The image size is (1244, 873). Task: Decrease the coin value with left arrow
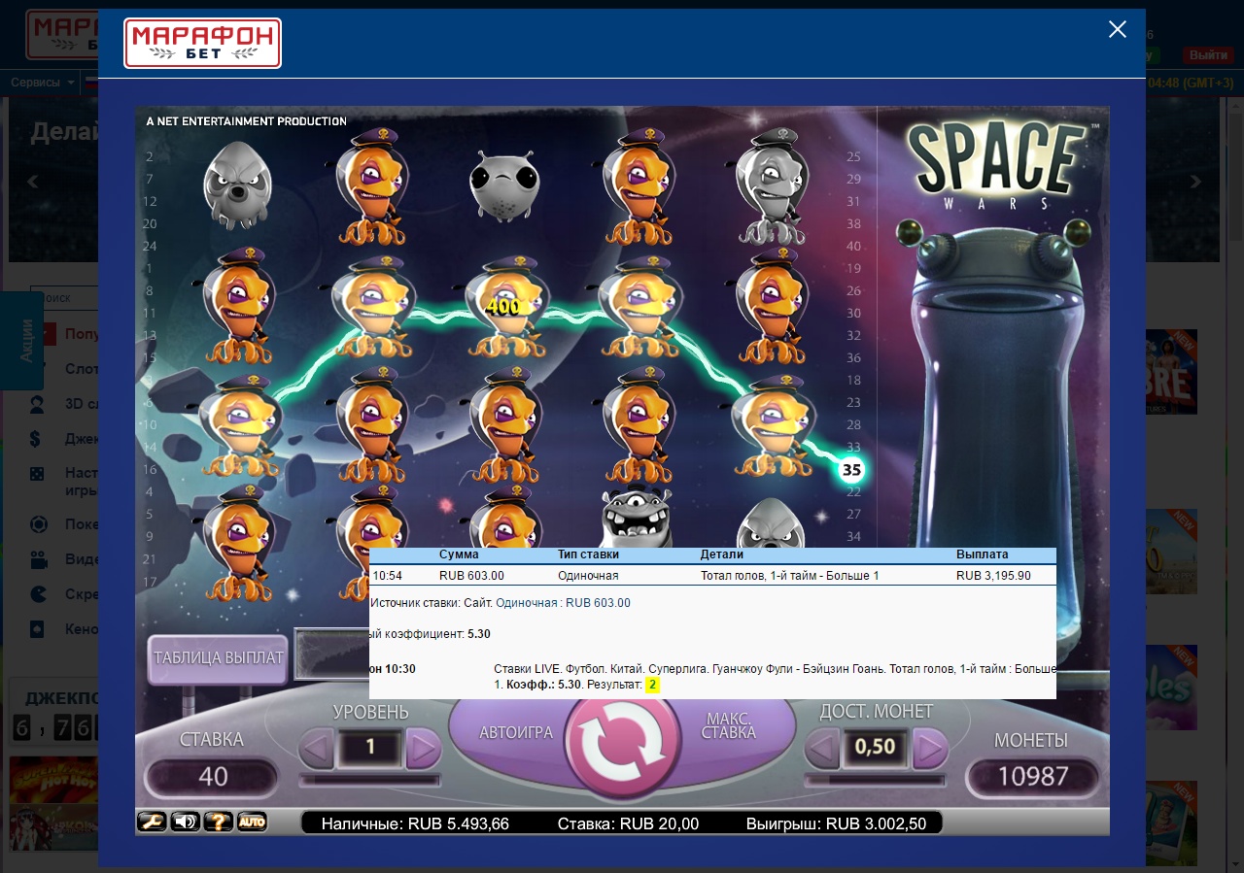pos(823,749)
